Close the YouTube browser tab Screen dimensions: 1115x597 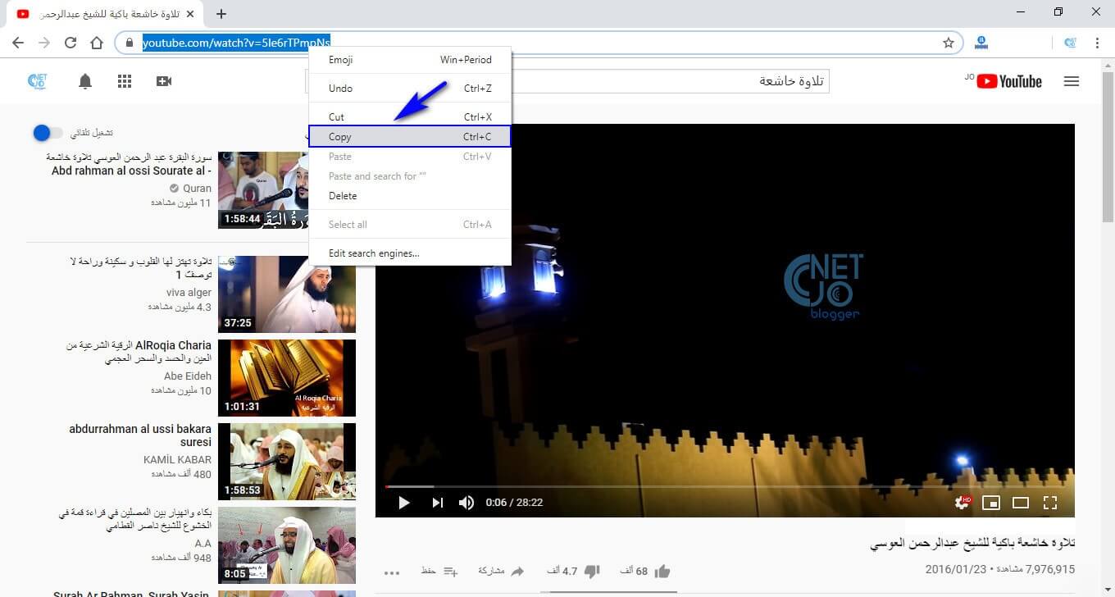[x=191, y=14]
